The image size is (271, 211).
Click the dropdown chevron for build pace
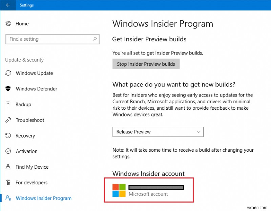tap(199, 132)
